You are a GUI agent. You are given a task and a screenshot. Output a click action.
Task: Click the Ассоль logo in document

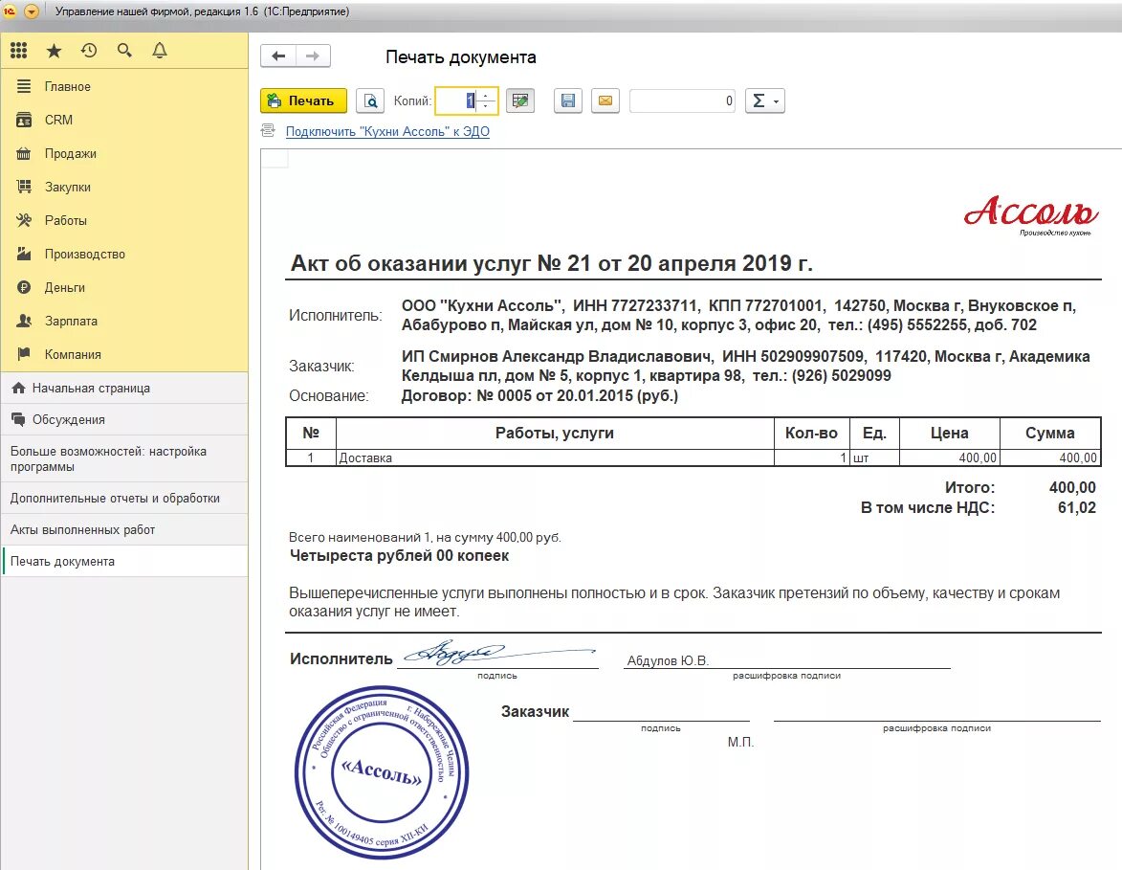[x=1030, y=214]
